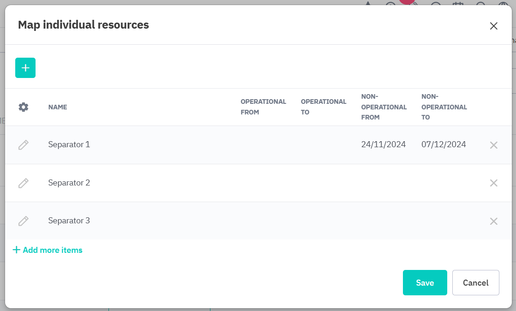The image size is (516, 311).
Task: Click the Operational From column header
Action: [263, 107]
